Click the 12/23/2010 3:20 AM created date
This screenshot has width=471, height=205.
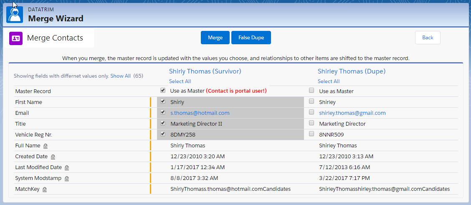[x=198, y=157]
